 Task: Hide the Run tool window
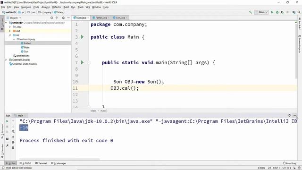click(294, 115)
